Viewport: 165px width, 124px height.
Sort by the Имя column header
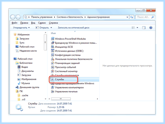click(x=53, y=33)
